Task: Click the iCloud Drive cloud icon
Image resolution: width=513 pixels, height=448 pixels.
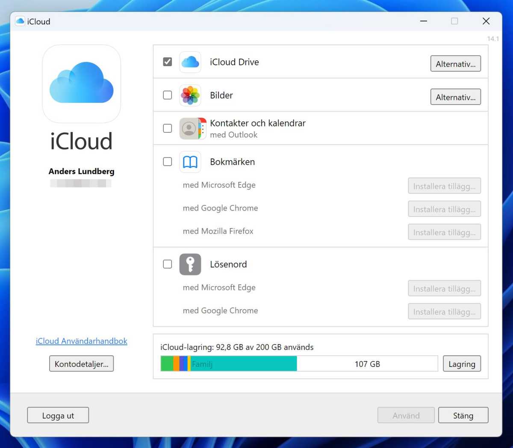Action: 190,62
